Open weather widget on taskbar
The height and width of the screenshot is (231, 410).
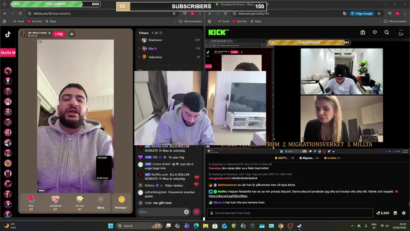pyautogui.click(x=10, y=226)
